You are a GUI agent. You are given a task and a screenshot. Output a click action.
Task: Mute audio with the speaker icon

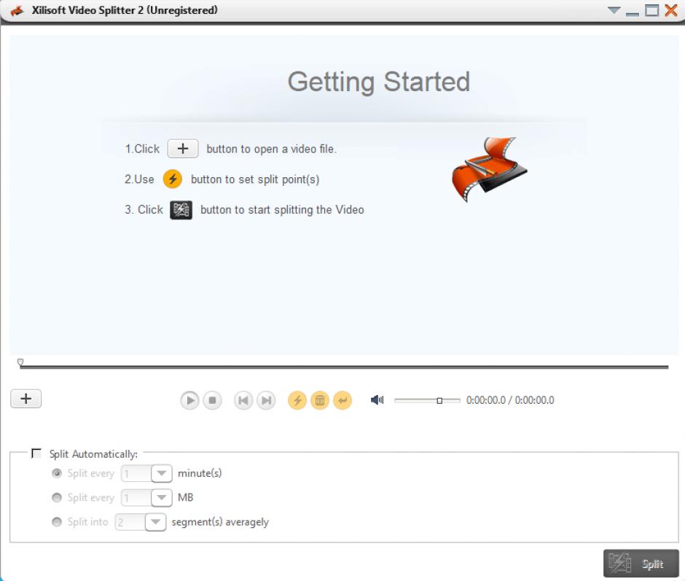point(377,400)
